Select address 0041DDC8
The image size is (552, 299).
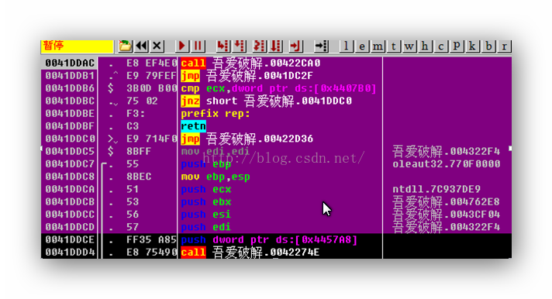[70, 177]
